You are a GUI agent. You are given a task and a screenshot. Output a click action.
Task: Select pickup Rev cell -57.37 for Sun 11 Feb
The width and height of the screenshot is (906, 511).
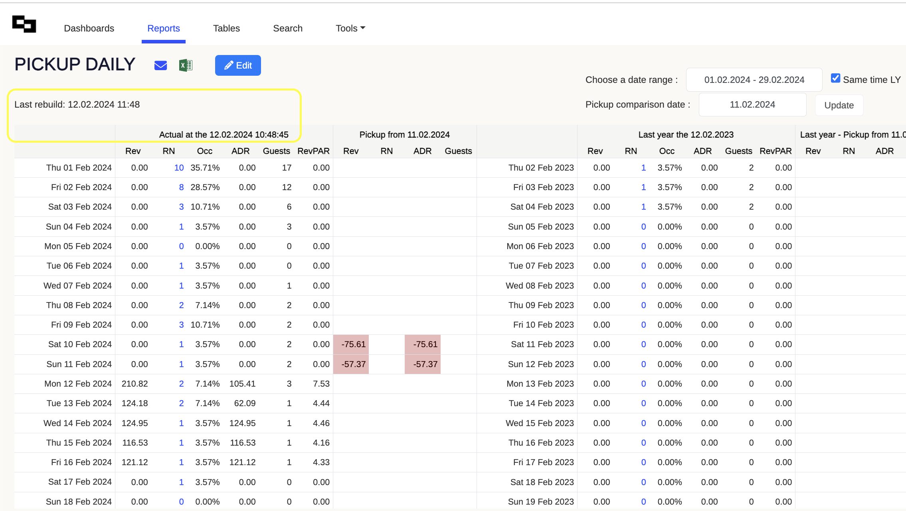(351, 364)
